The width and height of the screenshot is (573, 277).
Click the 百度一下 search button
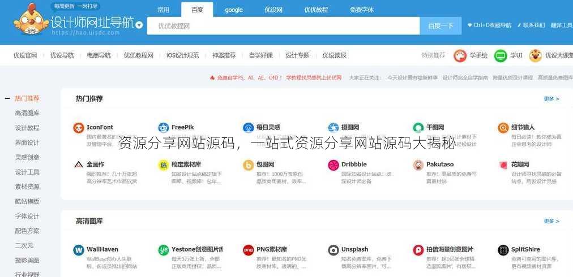pos(441,26)
